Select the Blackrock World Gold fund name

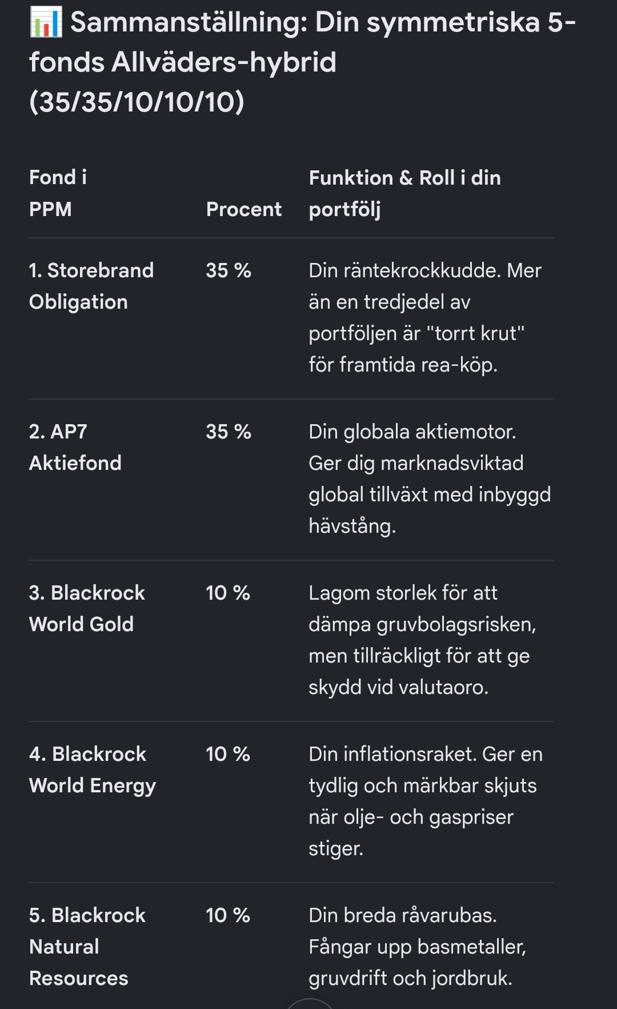coord(87,608)
